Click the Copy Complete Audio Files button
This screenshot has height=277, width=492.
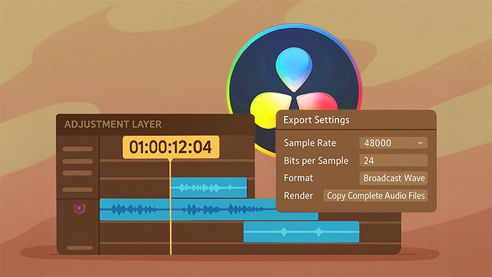[x=375, y=195]
